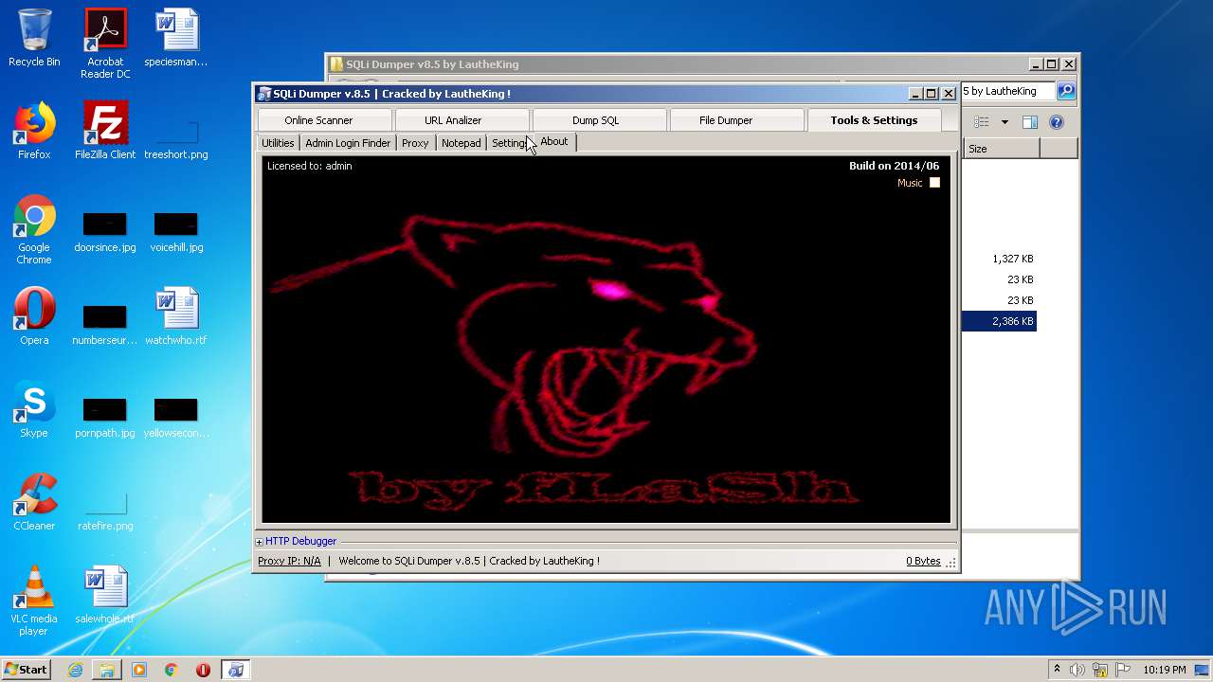Viewport: 1213px width, 682px height.
Task: Launch VLC media player shortcut
Action: (x=34, y=601)
